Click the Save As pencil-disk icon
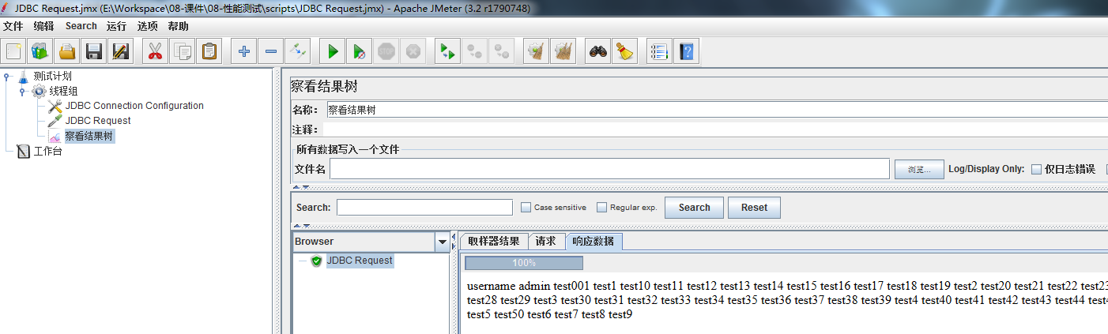 tap(121, 52)
